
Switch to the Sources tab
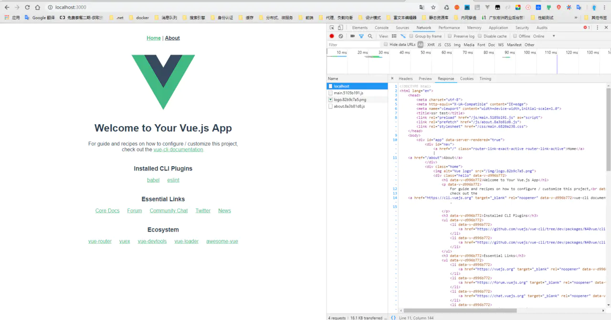(x=402, y=28)
